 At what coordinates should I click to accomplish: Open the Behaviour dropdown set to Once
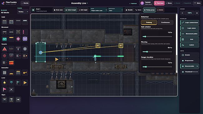115,10
